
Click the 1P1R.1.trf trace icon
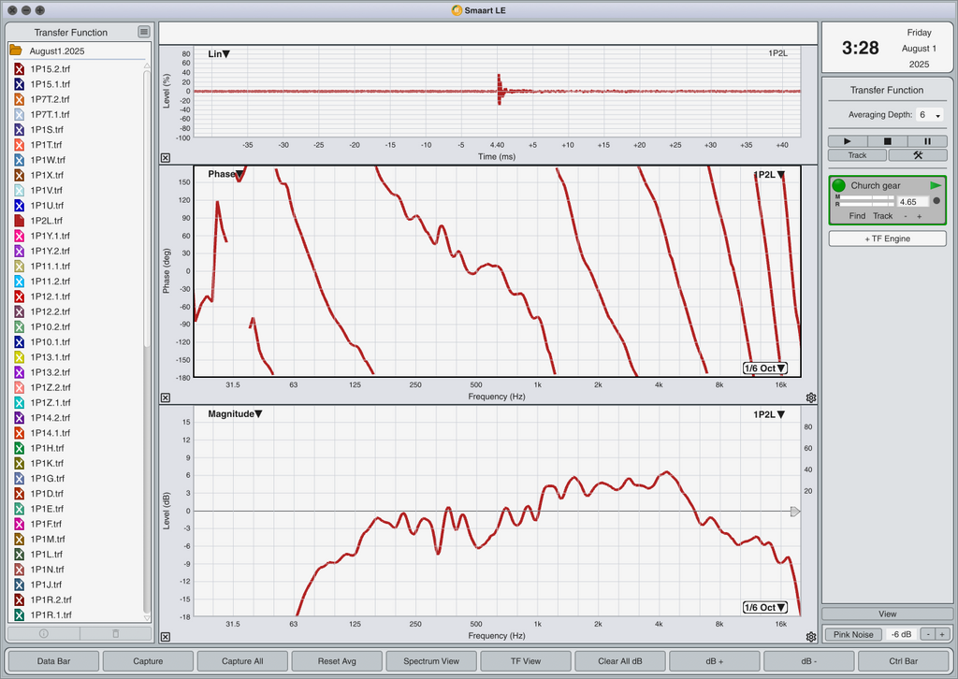click(19, 614)
